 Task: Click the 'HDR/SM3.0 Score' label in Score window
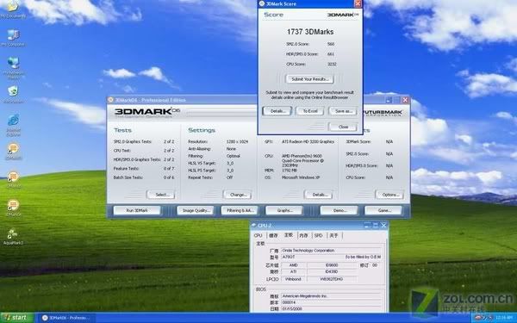point(302,54)
